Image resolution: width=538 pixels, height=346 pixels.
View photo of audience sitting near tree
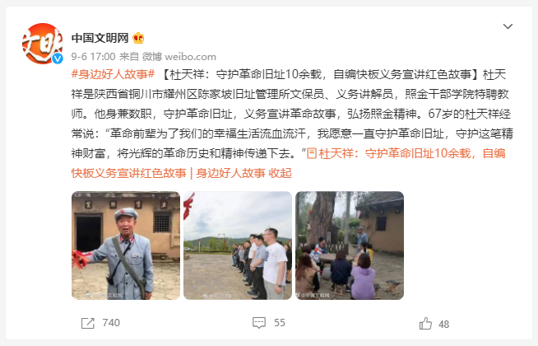(350, 245)
